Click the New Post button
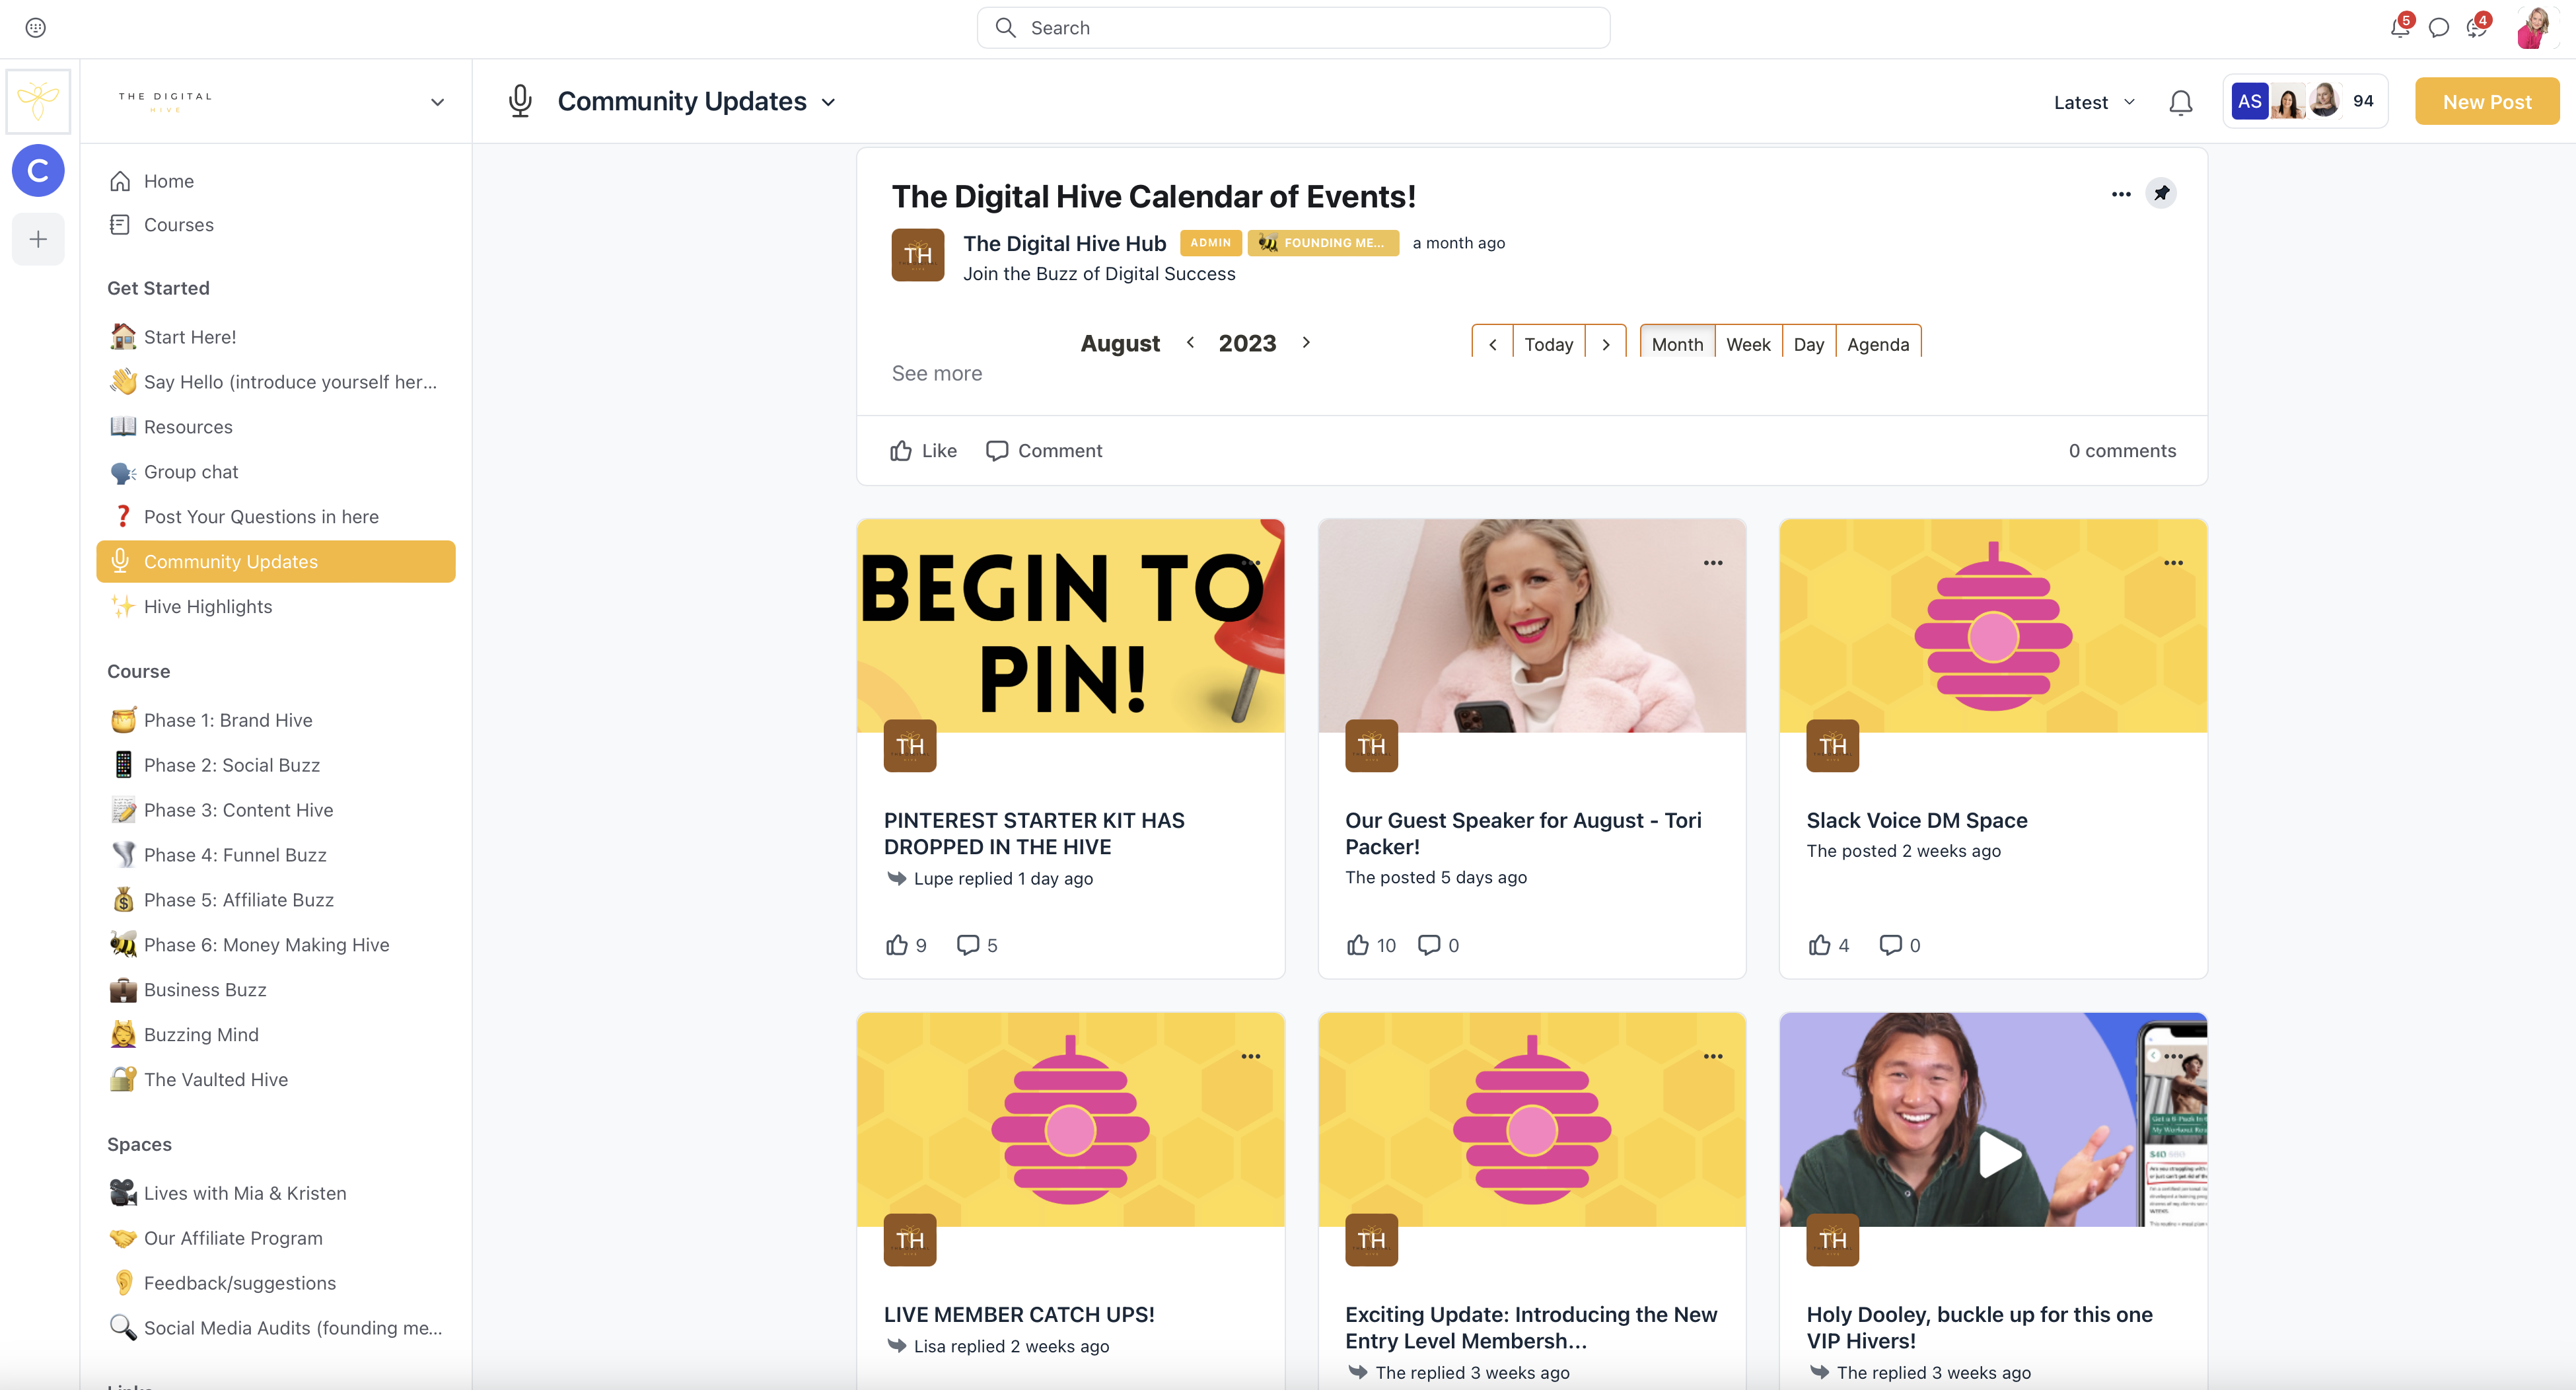This screenshot has width=2576, height=1390. point(2486,102)
